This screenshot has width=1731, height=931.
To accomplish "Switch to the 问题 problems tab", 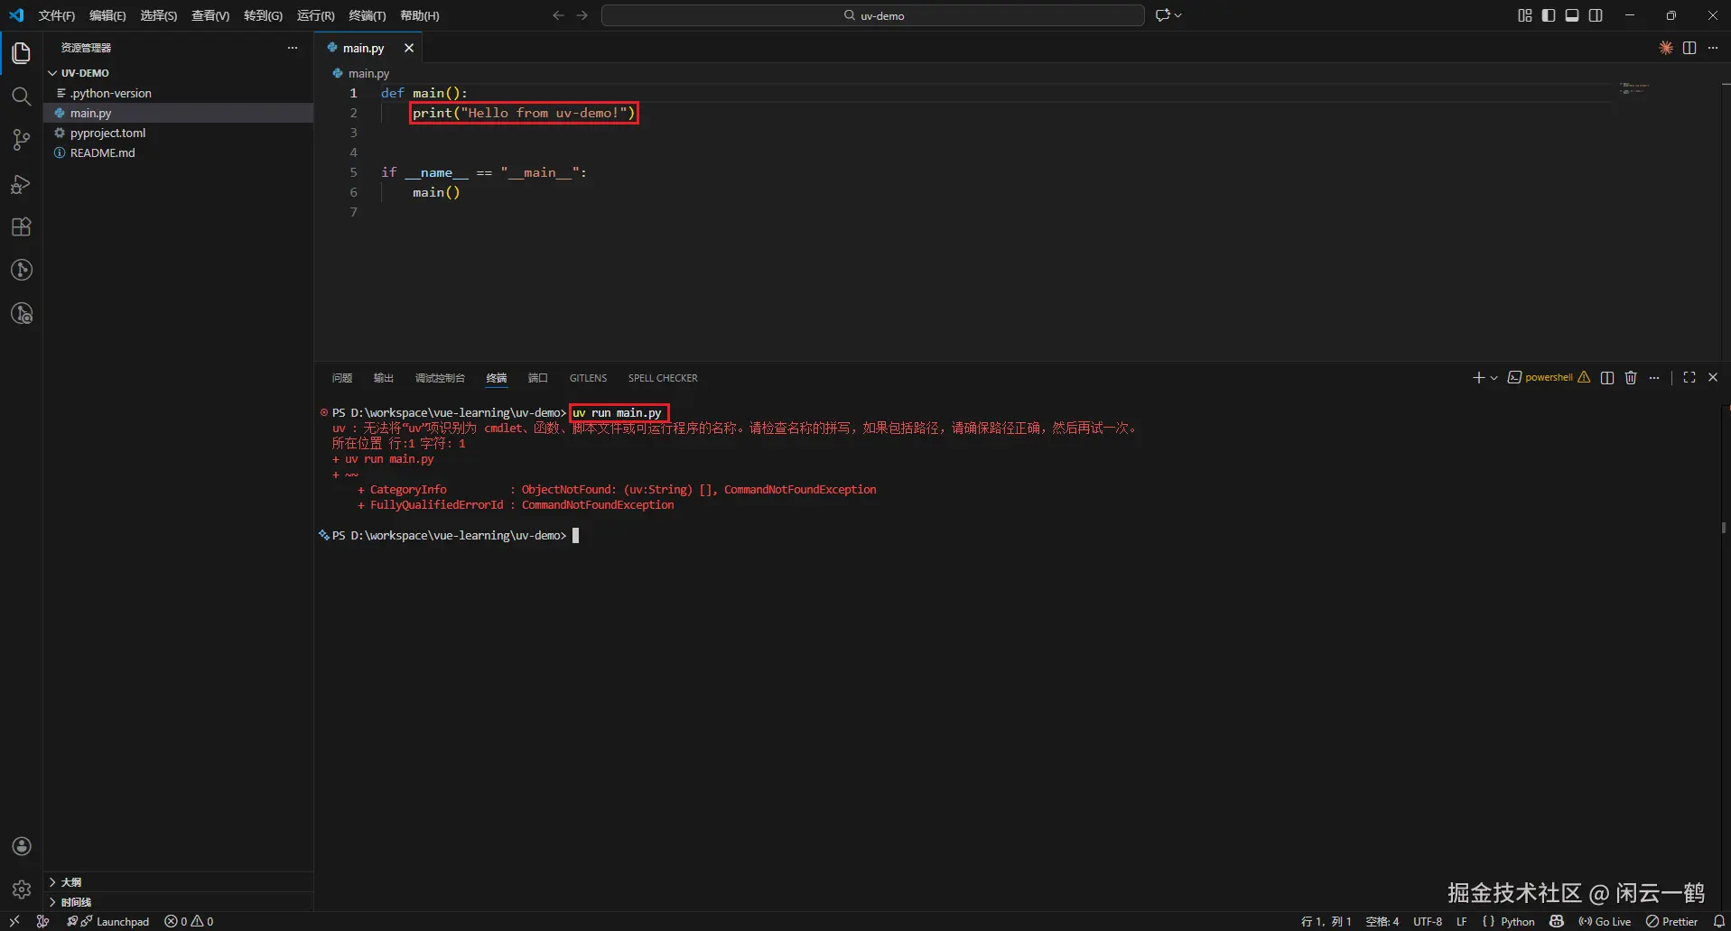I will point(341,378).
